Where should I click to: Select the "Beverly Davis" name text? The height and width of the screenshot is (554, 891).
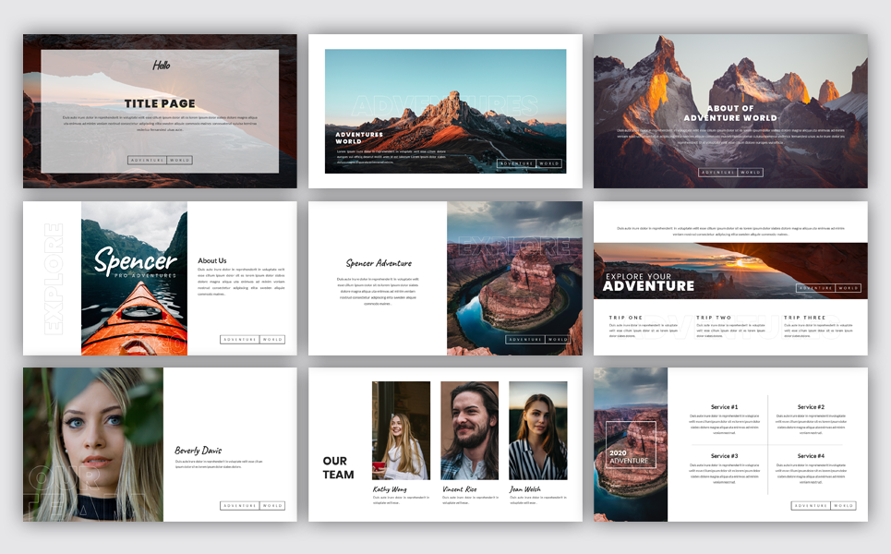click(198, 451)
